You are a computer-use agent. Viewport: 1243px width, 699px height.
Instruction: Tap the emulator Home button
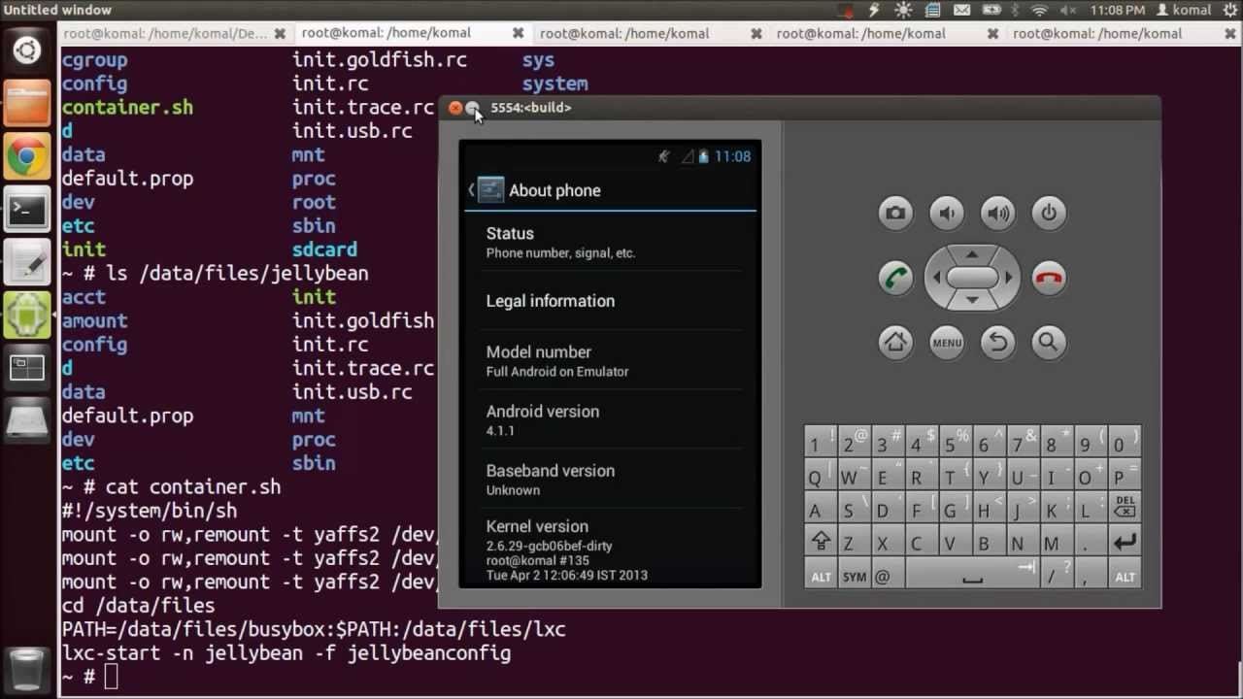click(895, 342)
